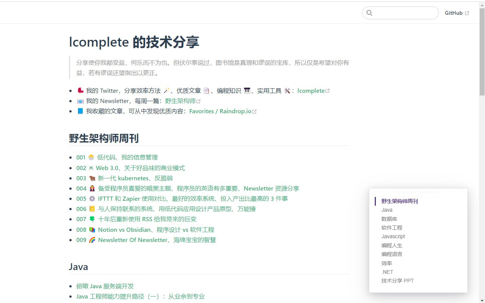This screenshot has width=485, height=303.
Task: Click the external-link icon beside GitHub
Action: [467, 13]
